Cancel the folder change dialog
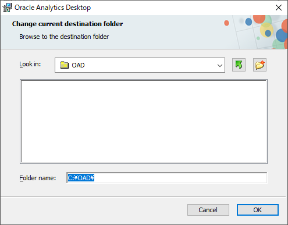This screenshot has height=225, width=288. point(208,210)
